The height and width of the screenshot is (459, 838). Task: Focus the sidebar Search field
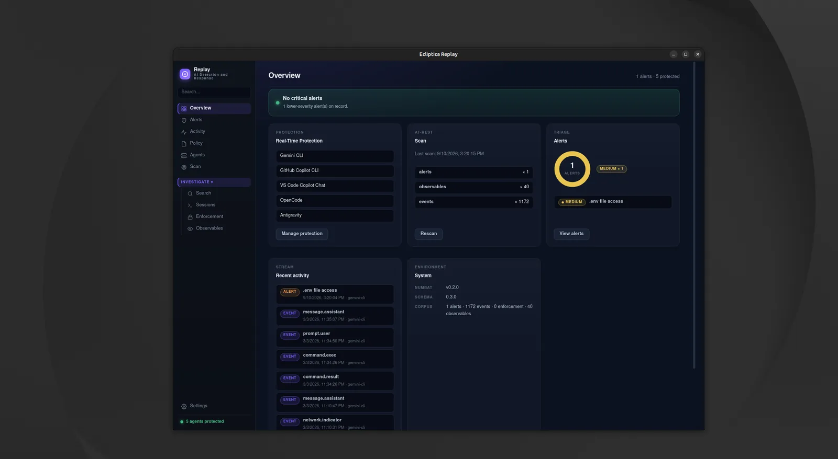[x=214, y=92]
